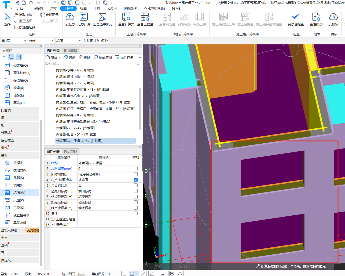Open 图层管理 tab
345x276 pixels.
coord(71,151)
